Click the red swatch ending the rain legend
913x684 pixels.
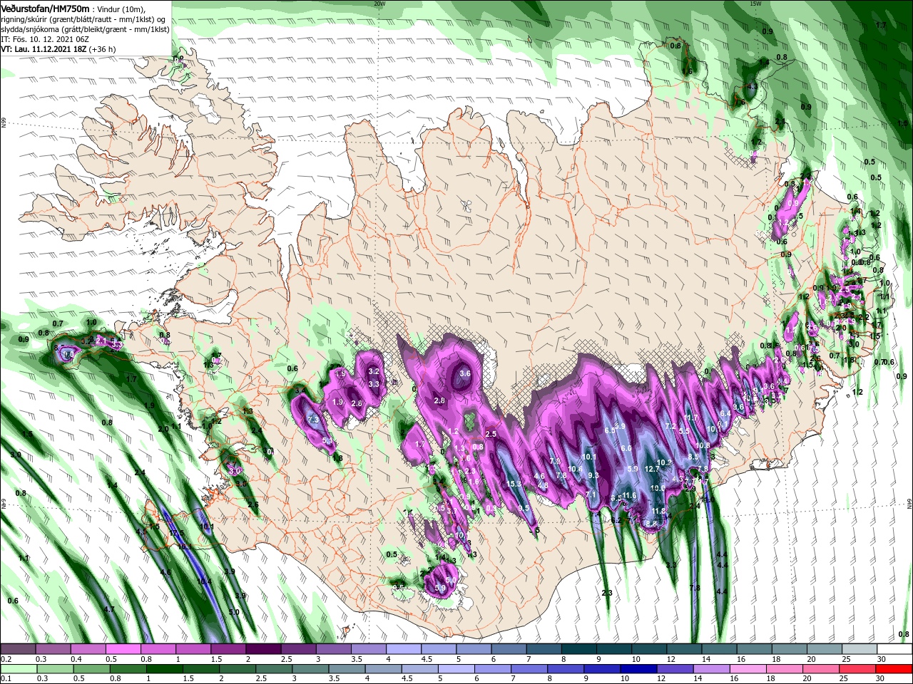[894, 669]
